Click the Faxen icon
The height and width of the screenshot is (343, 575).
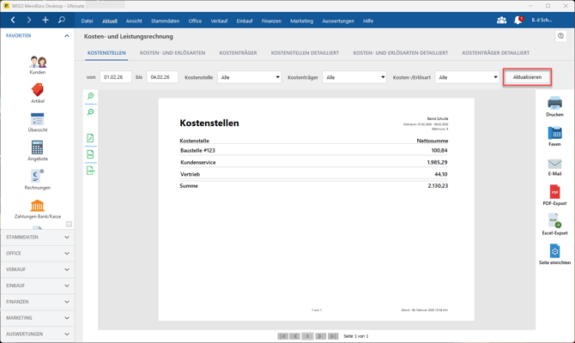pos(554,136)
